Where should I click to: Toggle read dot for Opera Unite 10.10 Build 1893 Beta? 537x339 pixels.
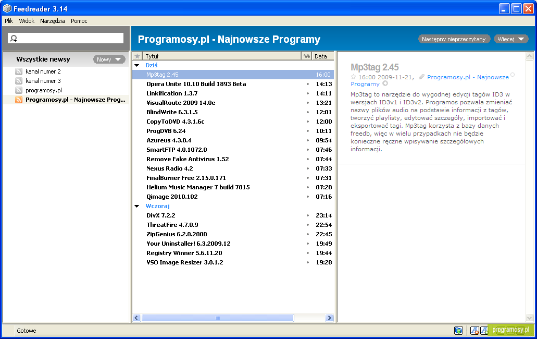click(307, 84)
